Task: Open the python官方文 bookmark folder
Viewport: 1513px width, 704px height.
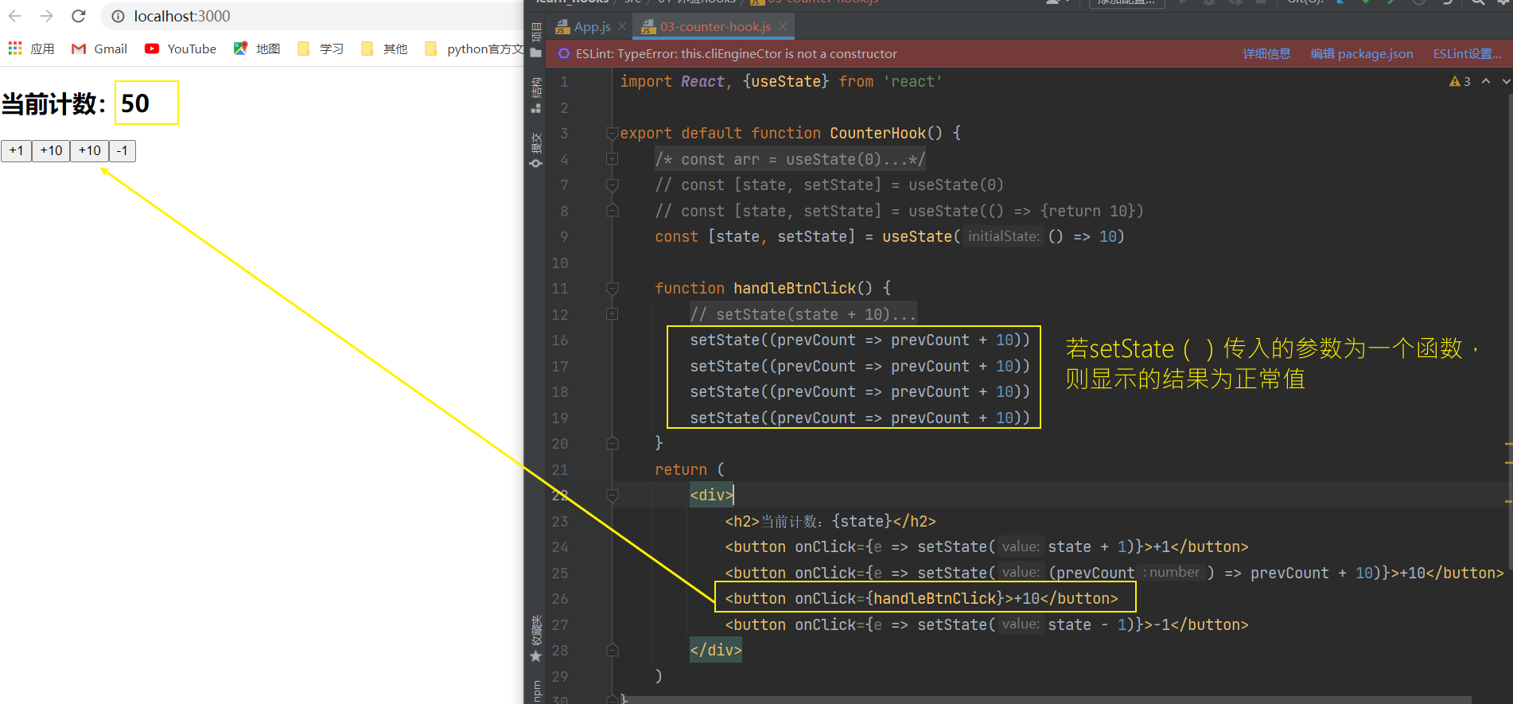Action: click(474, 49)
